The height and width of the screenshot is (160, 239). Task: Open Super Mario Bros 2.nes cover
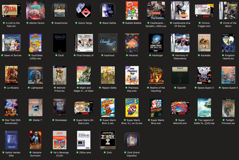(x=108, y=107)
